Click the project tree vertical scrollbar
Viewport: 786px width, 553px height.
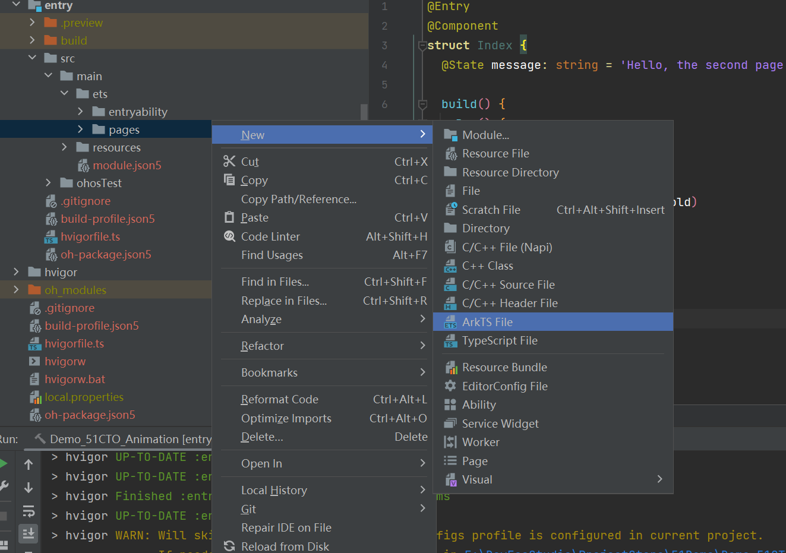(364, 112)
